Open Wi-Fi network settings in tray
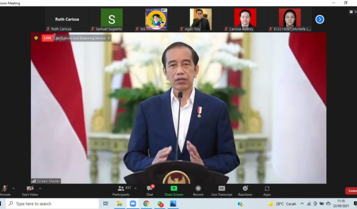The width and height of the screenshot is (357, 209). click(x=309, y=204)
